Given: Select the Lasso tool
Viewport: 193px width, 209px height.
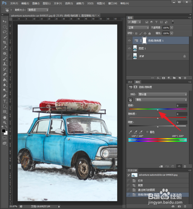Looking at the screenshot, I should (x=5, y=32).
